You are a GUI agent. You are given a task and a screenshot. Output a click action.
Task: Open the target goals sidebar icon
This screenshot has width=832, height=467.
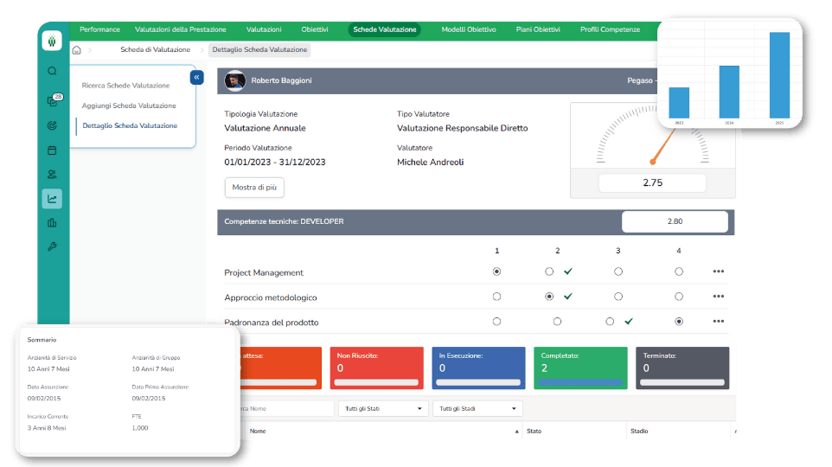click(x=52, y=125)
